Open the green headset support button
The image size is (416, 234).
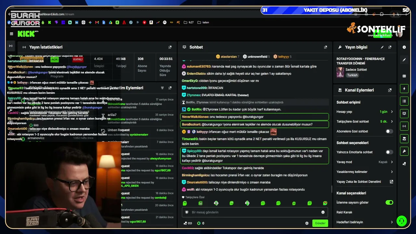click(x=402, y=221)
